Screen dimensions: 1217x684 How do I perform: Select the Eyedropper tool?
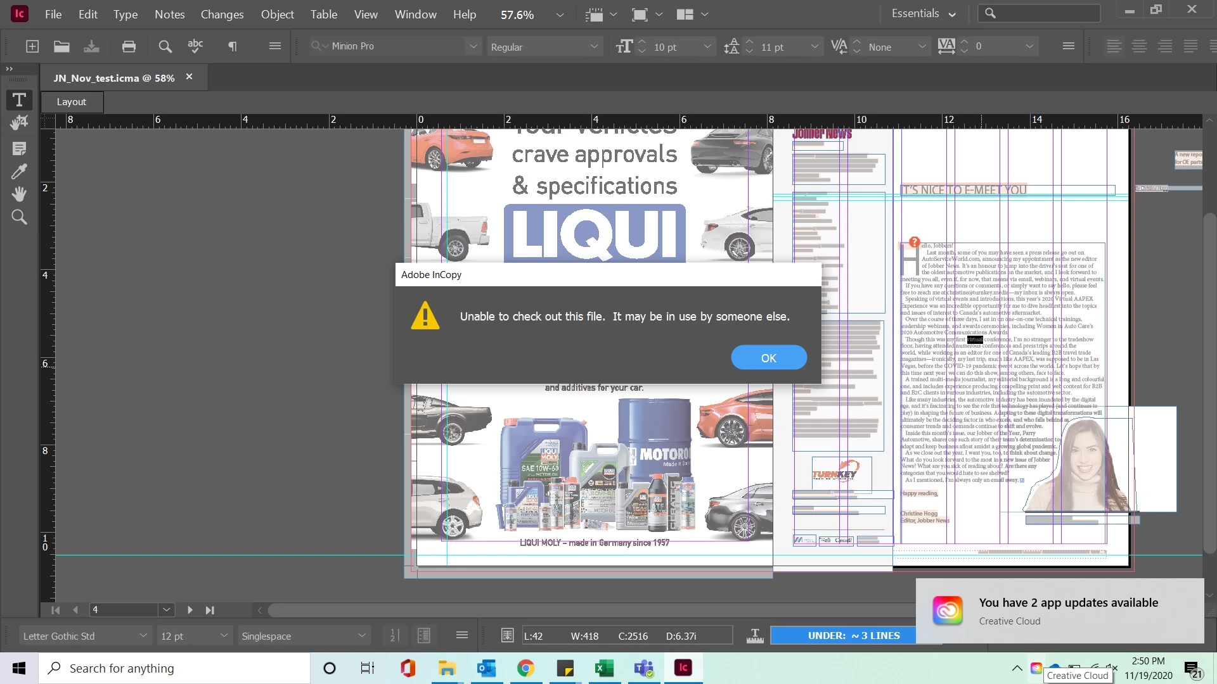(19, 172)
